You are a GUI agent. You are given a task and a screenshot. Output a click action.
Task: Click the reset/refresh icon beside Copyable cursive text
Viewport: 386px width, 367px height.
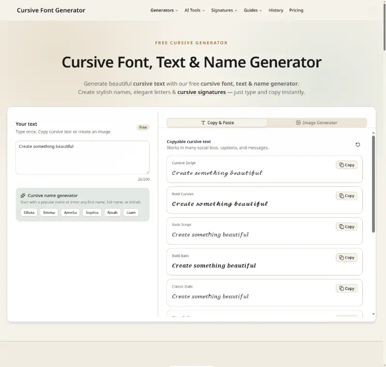[x=358, y=144]
